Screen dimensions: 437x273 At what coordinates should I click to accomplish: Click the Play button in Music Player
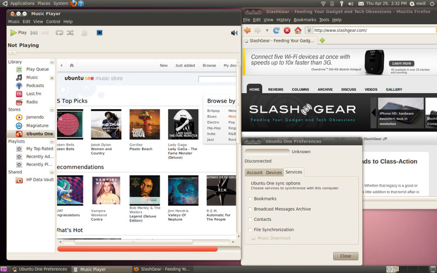[18, 33]
